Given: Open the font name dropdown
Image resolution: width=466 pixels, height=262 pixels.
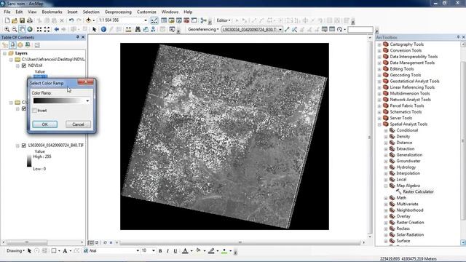Looking at the screenshot, I should [138, 250].
